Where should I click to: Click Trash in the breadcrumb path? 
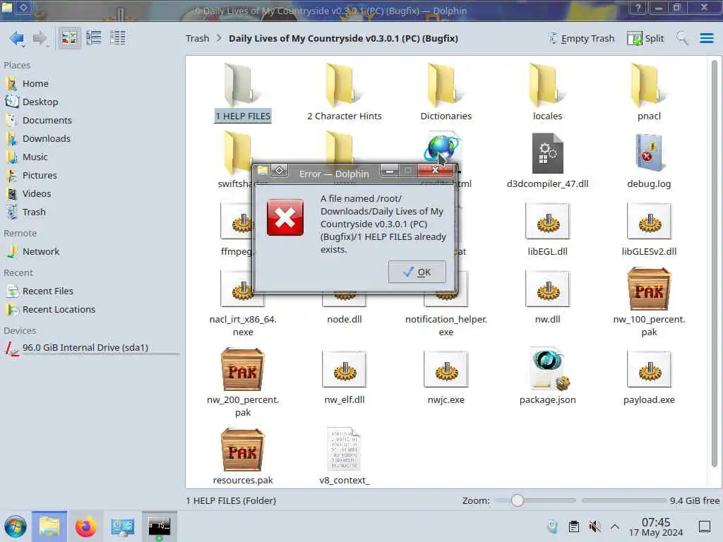point(198,39)
